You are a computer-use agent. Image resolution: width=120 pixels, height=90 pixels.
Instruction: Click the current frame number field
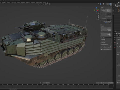pos(98,83)
